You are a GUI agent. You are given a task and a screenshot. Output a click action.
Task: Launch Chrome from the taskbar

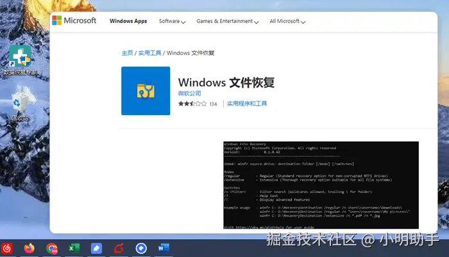(52, 249)
